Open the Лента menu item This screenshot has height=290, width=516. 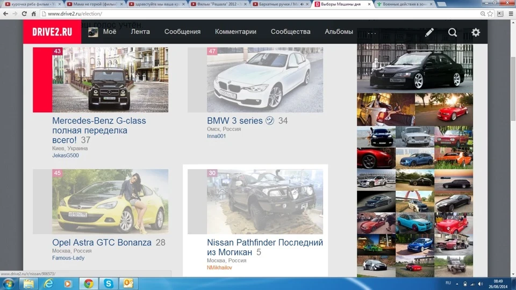click(x=140, y=32)
